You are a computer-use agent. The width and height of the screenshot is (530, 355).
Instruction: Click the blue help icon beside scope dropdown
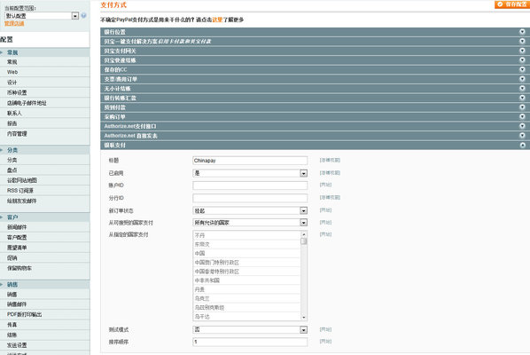tap(83, 16)
